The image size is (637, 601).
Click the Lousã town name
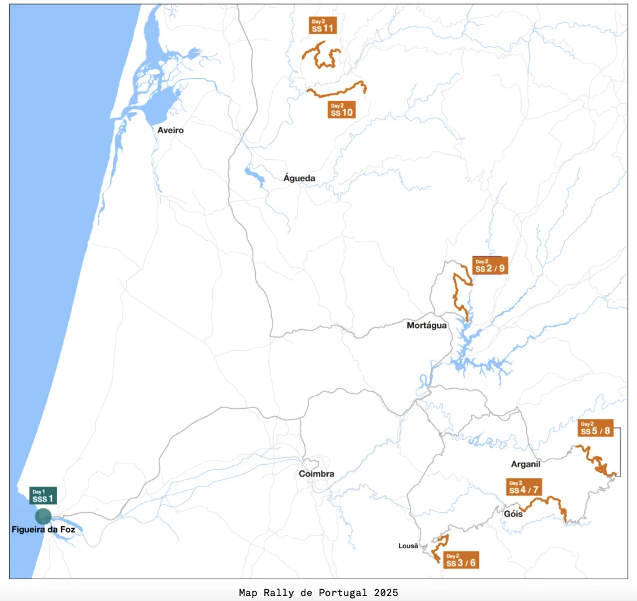click(x=408, y=546)
